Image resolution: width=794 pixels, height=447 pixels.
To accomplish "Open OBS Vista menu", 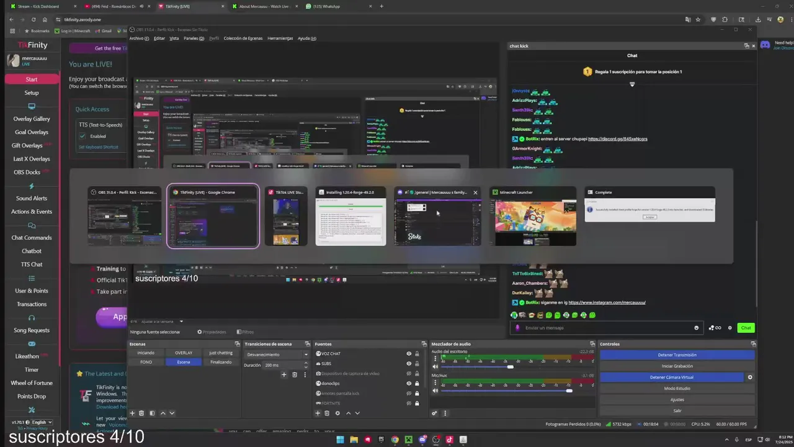I will pos(174,38).
